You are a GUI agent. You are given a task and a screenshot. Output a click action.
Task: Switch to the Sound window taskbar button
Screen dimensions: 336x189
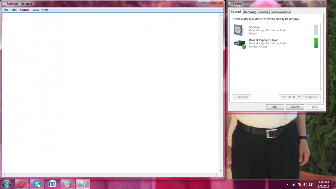pos(67,184)
